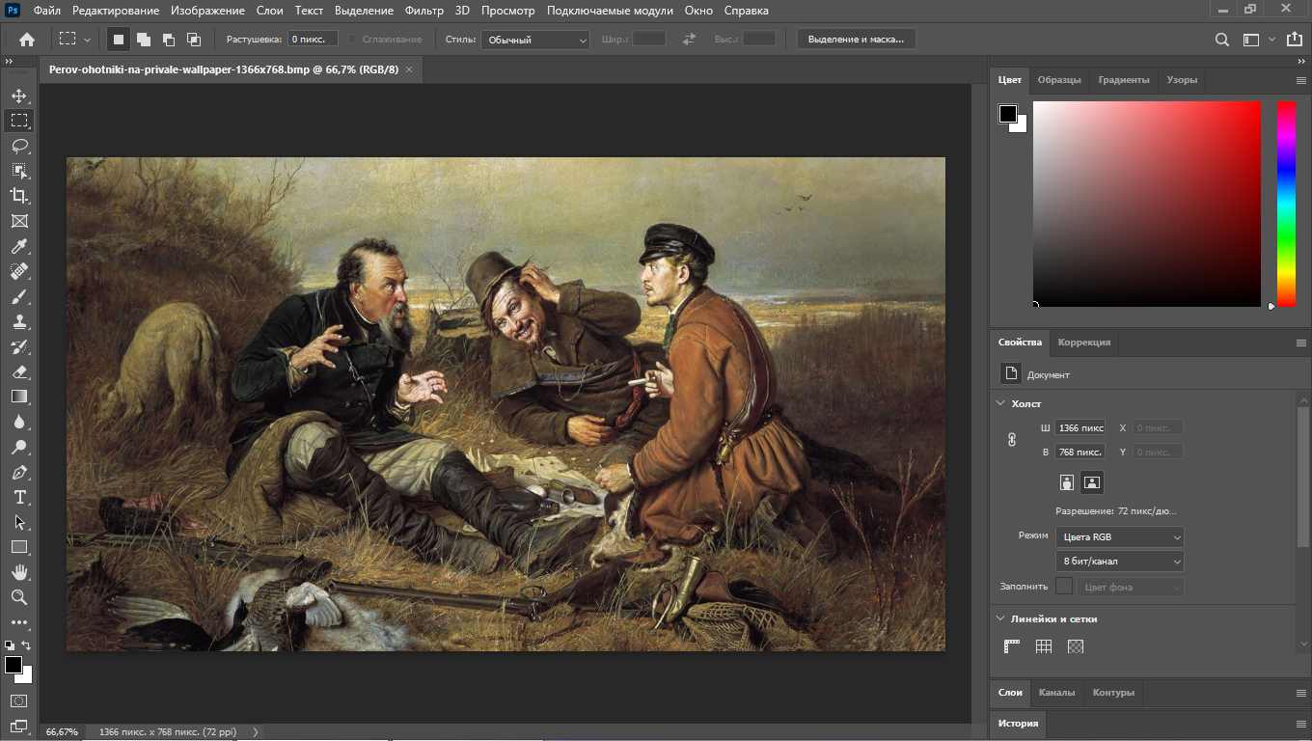
Task: Open the search icon in options bar
Action: (1222, 40)
